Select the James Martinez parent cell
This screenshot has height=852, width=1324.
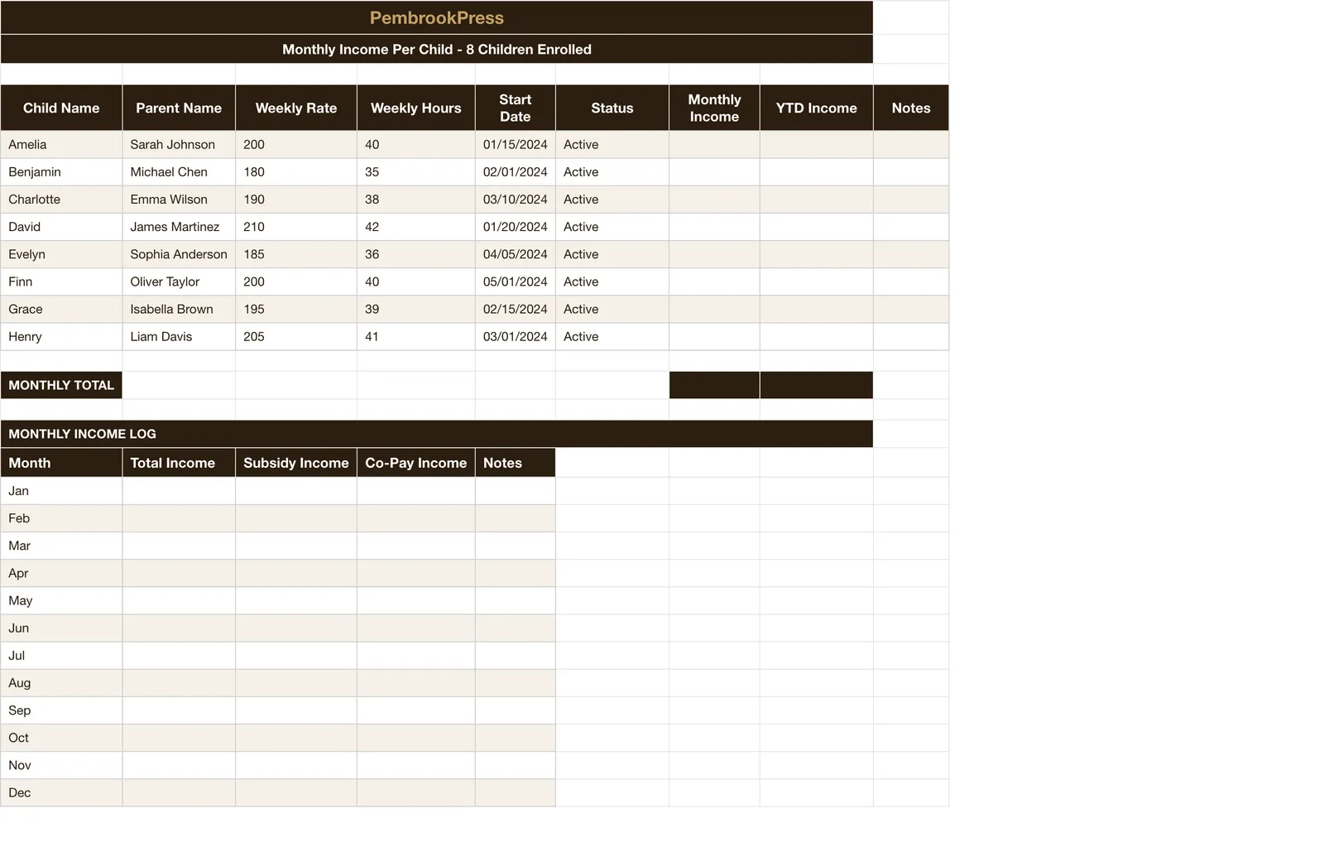pyautogui.click(x=179, y=226)
